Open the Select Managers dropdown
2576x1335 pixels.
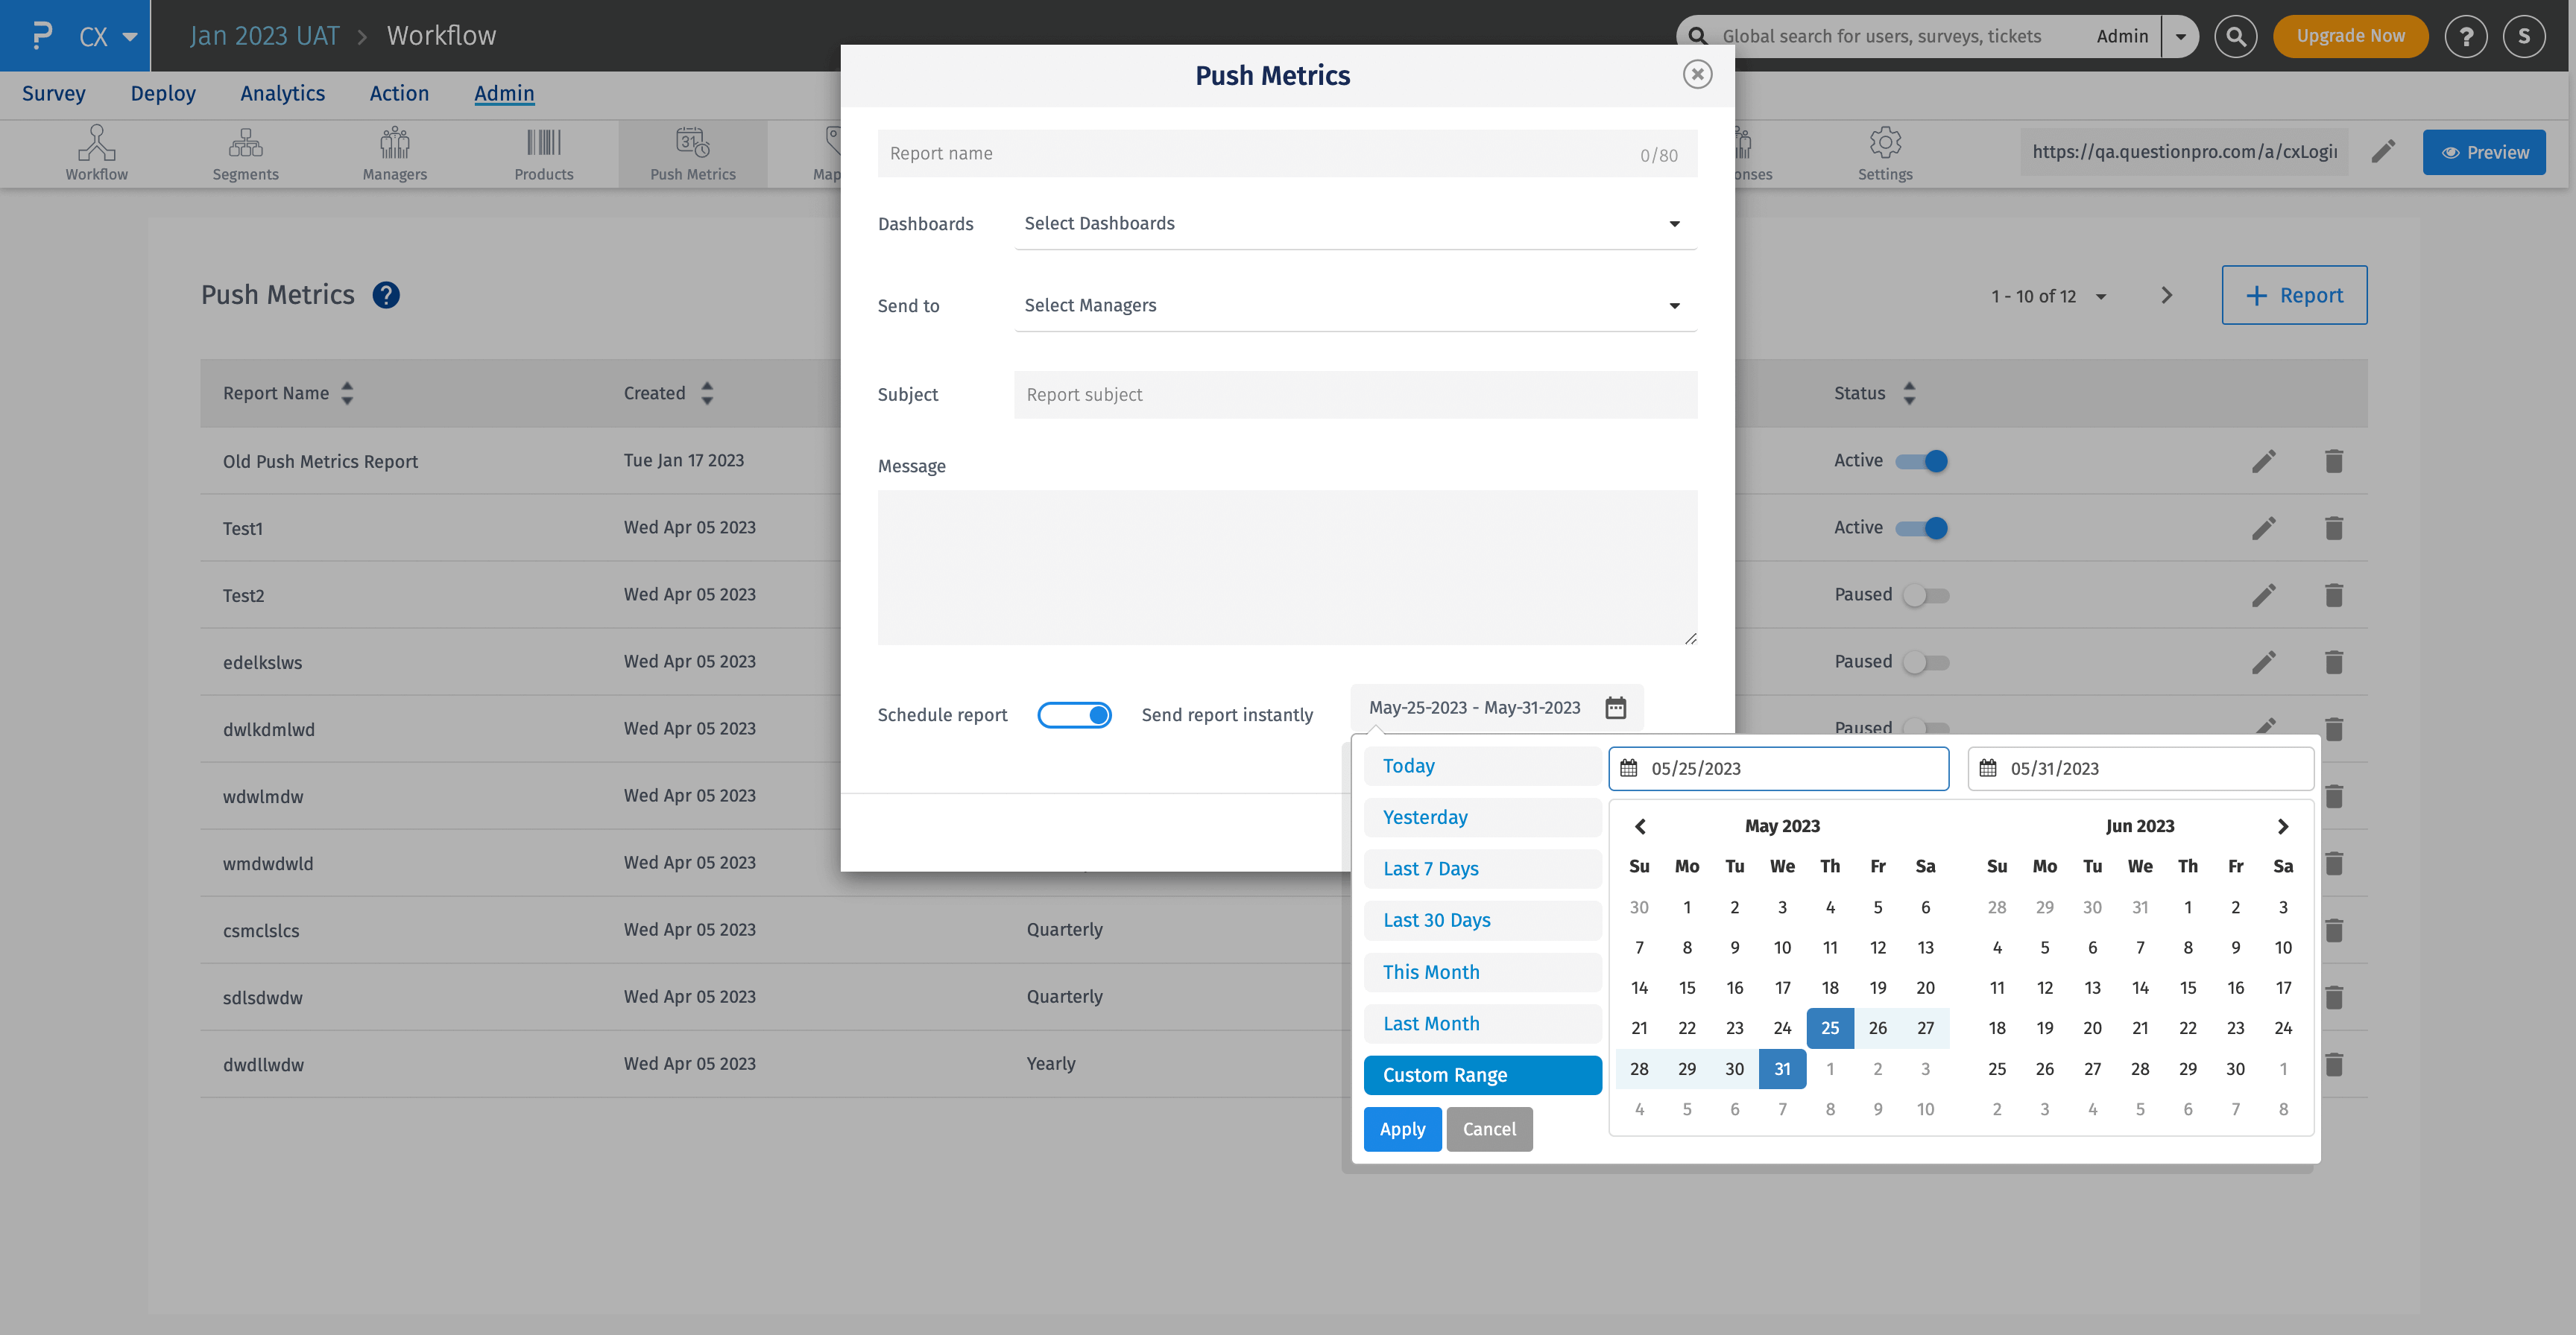coord(1355,305)
